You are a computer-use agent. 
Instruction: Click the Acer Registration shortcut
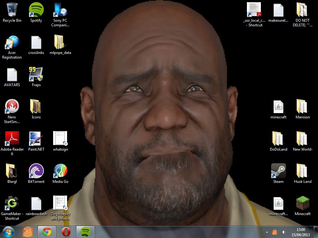point(12,47)
